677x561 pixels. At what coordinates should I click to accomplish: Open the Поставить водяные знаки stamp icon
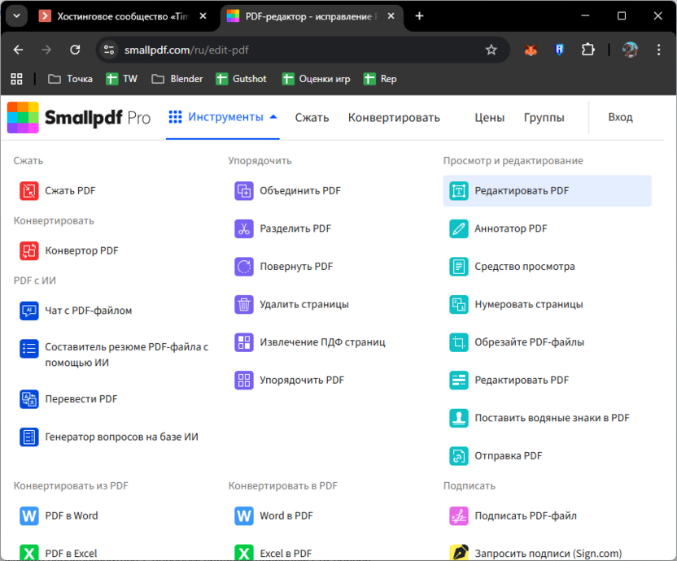coord(459,418)
